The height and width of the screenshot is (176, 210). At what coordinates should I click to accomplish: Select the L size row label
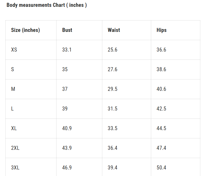point(13,109)
